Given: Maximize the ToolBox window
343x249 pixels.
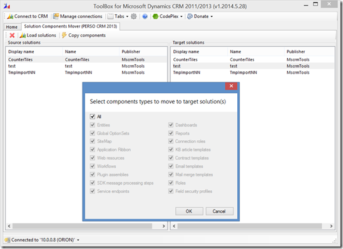Looking at the screenshot, I should click(315, 4).
